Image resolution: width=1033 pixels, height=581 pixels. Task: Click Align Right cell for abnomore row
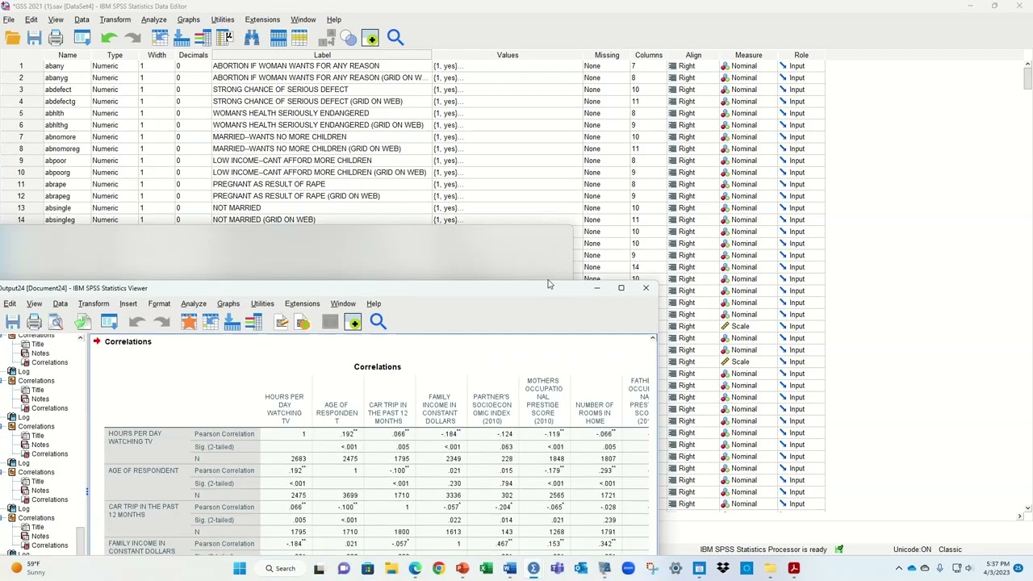pos(693,137)
